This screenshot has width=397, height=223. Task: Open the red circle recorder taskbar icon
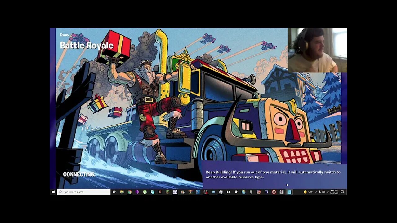[x=274, y=192]
